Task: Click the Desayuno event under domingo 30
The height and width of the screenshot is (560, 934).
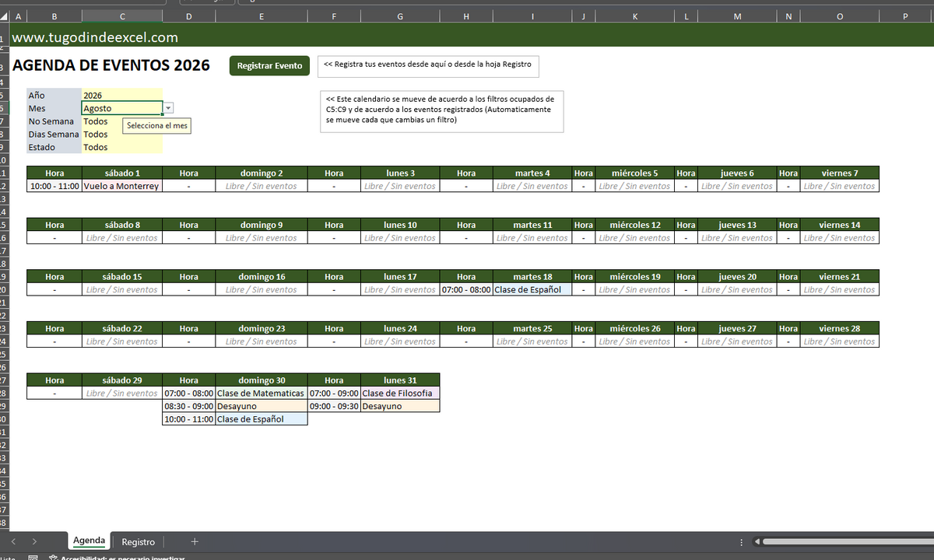Action: click(261, 406)
